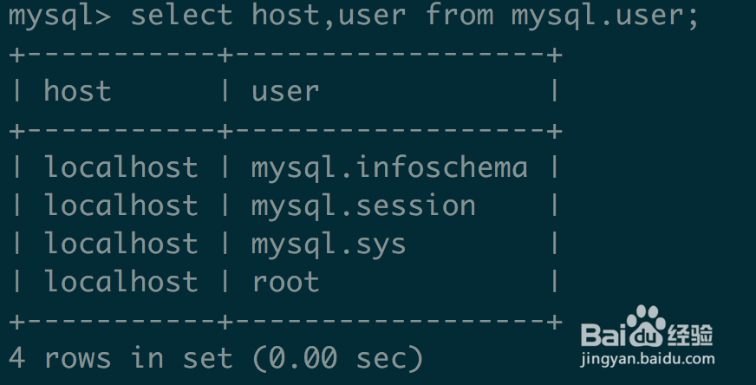Click localhost in the mysql.session row
This screenshot has width=756, height=385.
pos(121,205)
